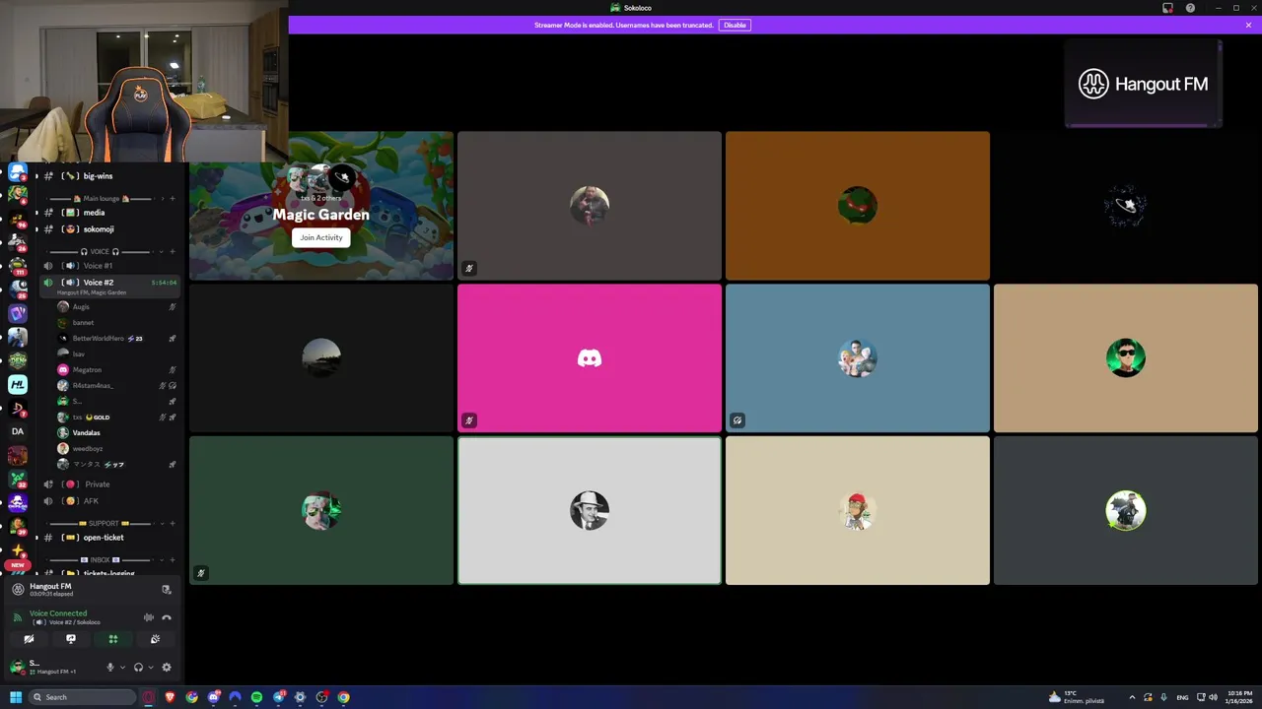Open Discord user settings gear

[x=167, y=668]
